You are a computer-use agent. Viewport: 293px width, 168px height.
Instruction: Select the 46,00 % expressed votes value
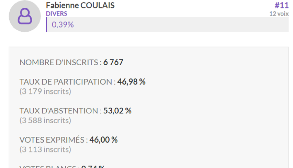pyautogui.click(x=103, y=140)
